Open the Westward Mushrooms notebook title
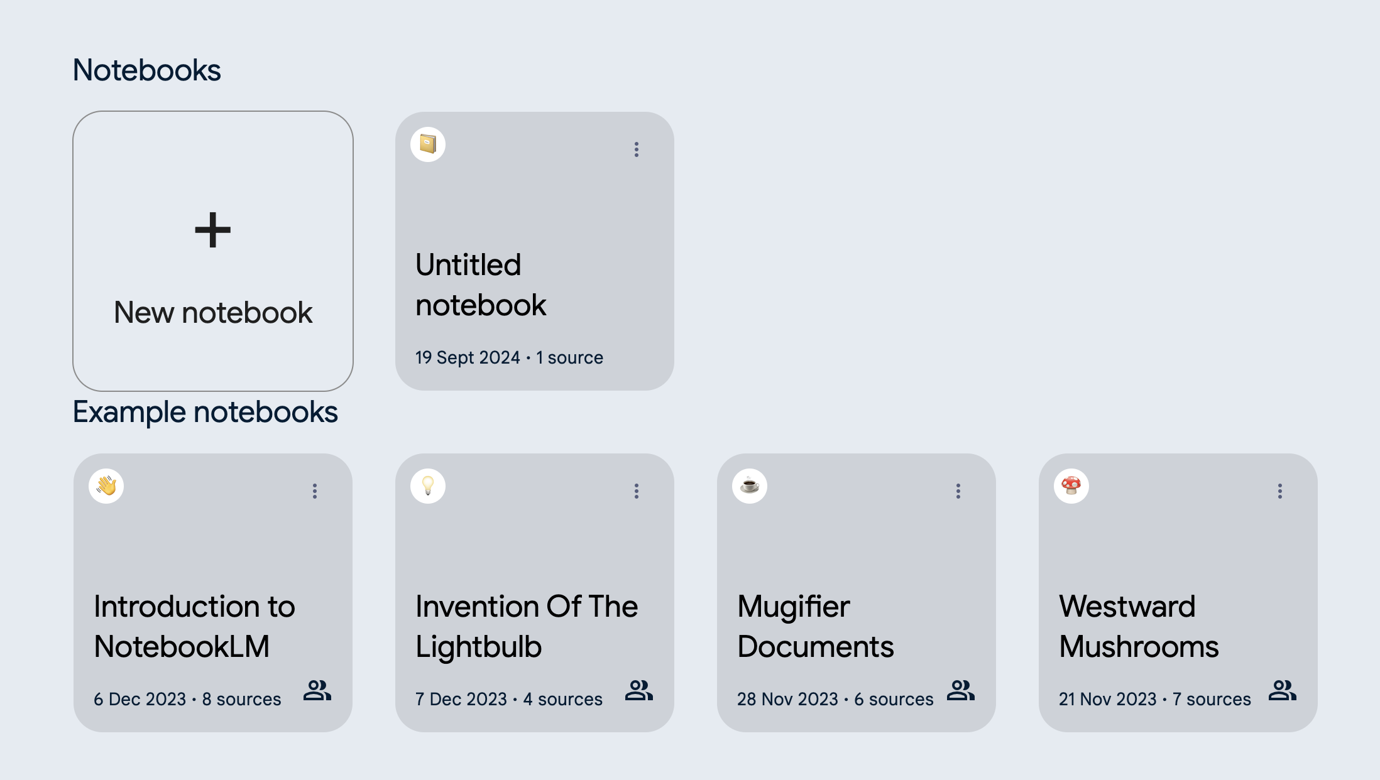The image size is (1380, 780). 1139,627
